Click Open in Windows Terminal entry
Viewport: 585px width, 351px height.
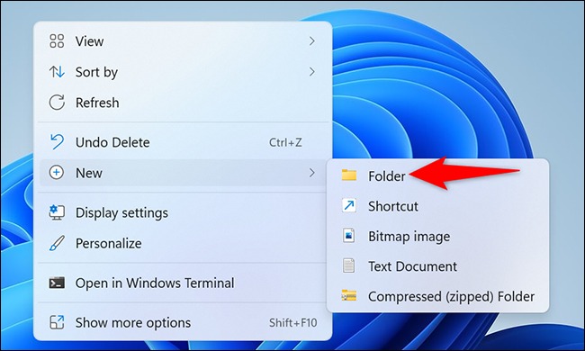[x=183, y=283]
